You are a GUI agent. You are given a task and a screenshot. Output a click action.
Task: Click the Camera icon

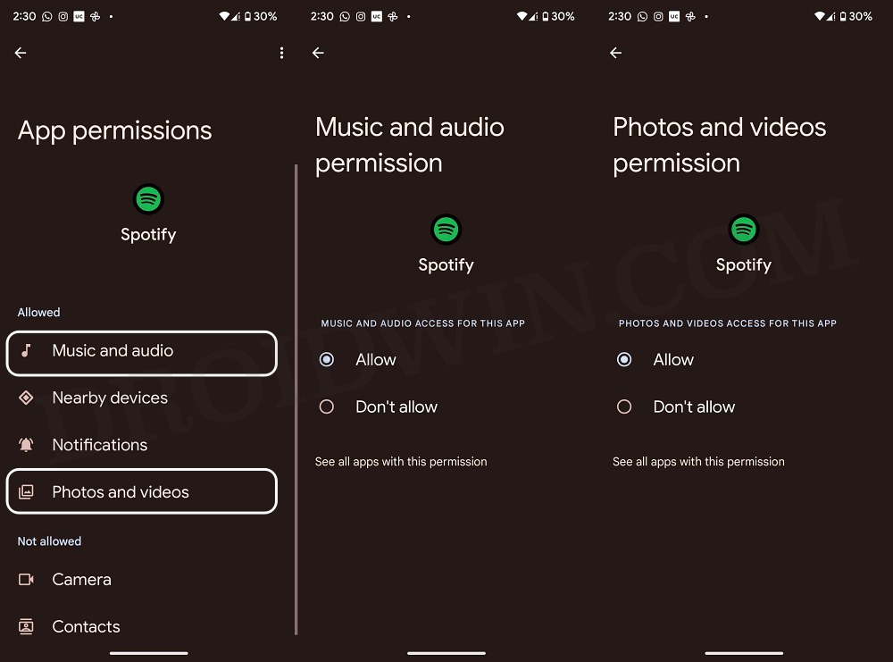pos(26,580)
